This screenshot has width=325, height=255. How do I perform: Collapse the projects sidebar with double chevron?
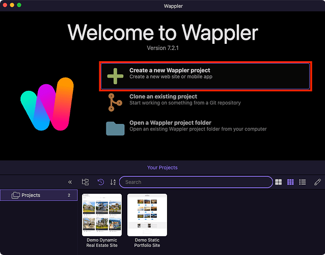pos(70,182)
